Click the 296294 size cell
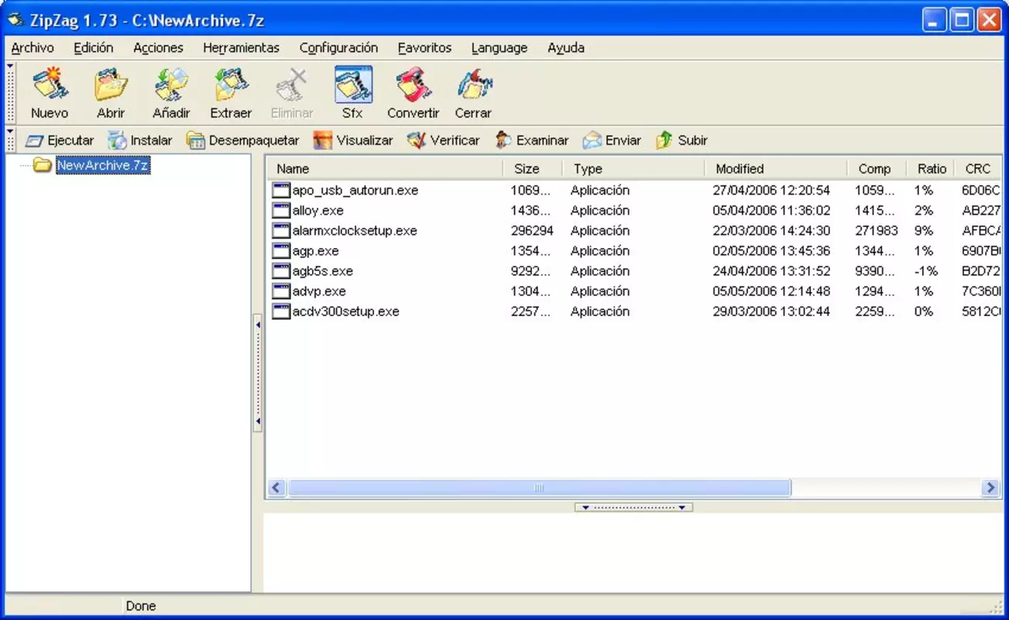The image size is (1009, 620). 532,231
